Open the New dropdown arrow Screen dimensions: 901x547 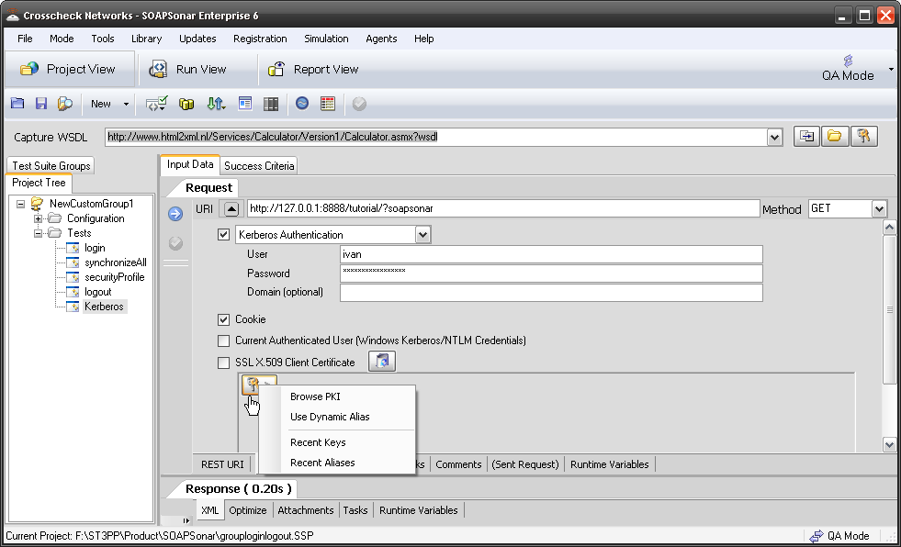click(x=126, y=104)
